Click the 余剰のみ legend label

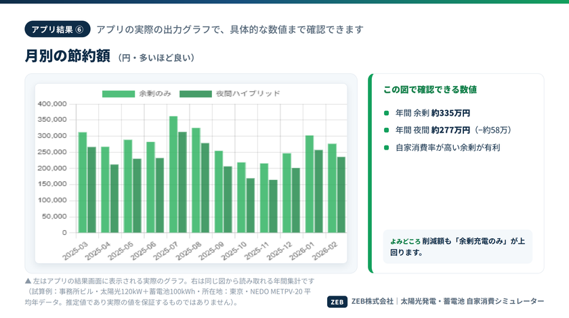pyautogui.click(x=155, y=94)
